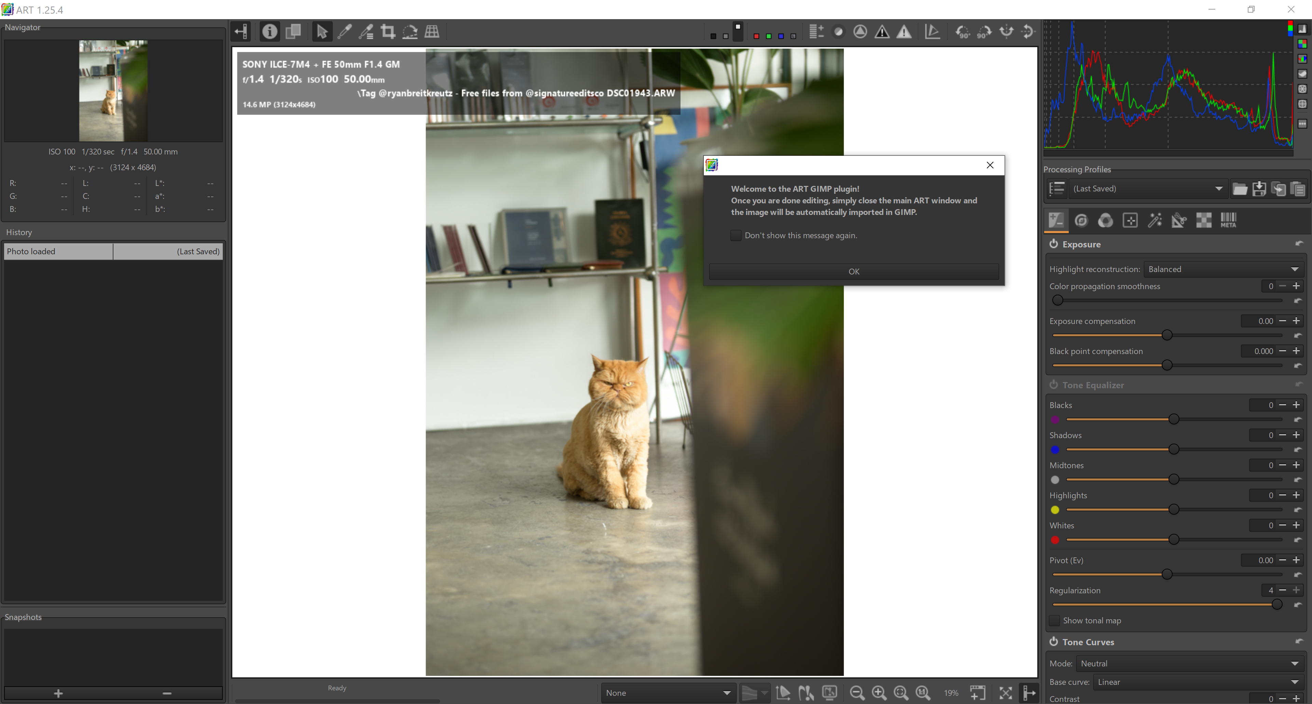Image resolution: width=1312 pixels, height=704 pixels.
Task: Enable the Show tonal map checkbox
Action: [1055, 621]
